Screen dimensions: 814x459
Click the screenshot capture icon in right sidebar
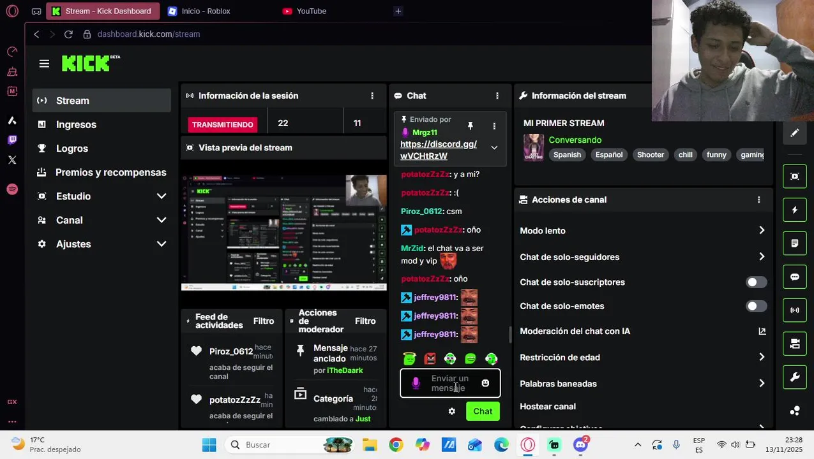[795, 177]
